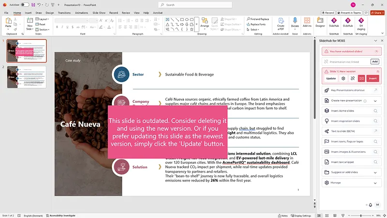Screen dimensions: 387x218
Task: Start Dictate microphone tool
Action: 295,21
